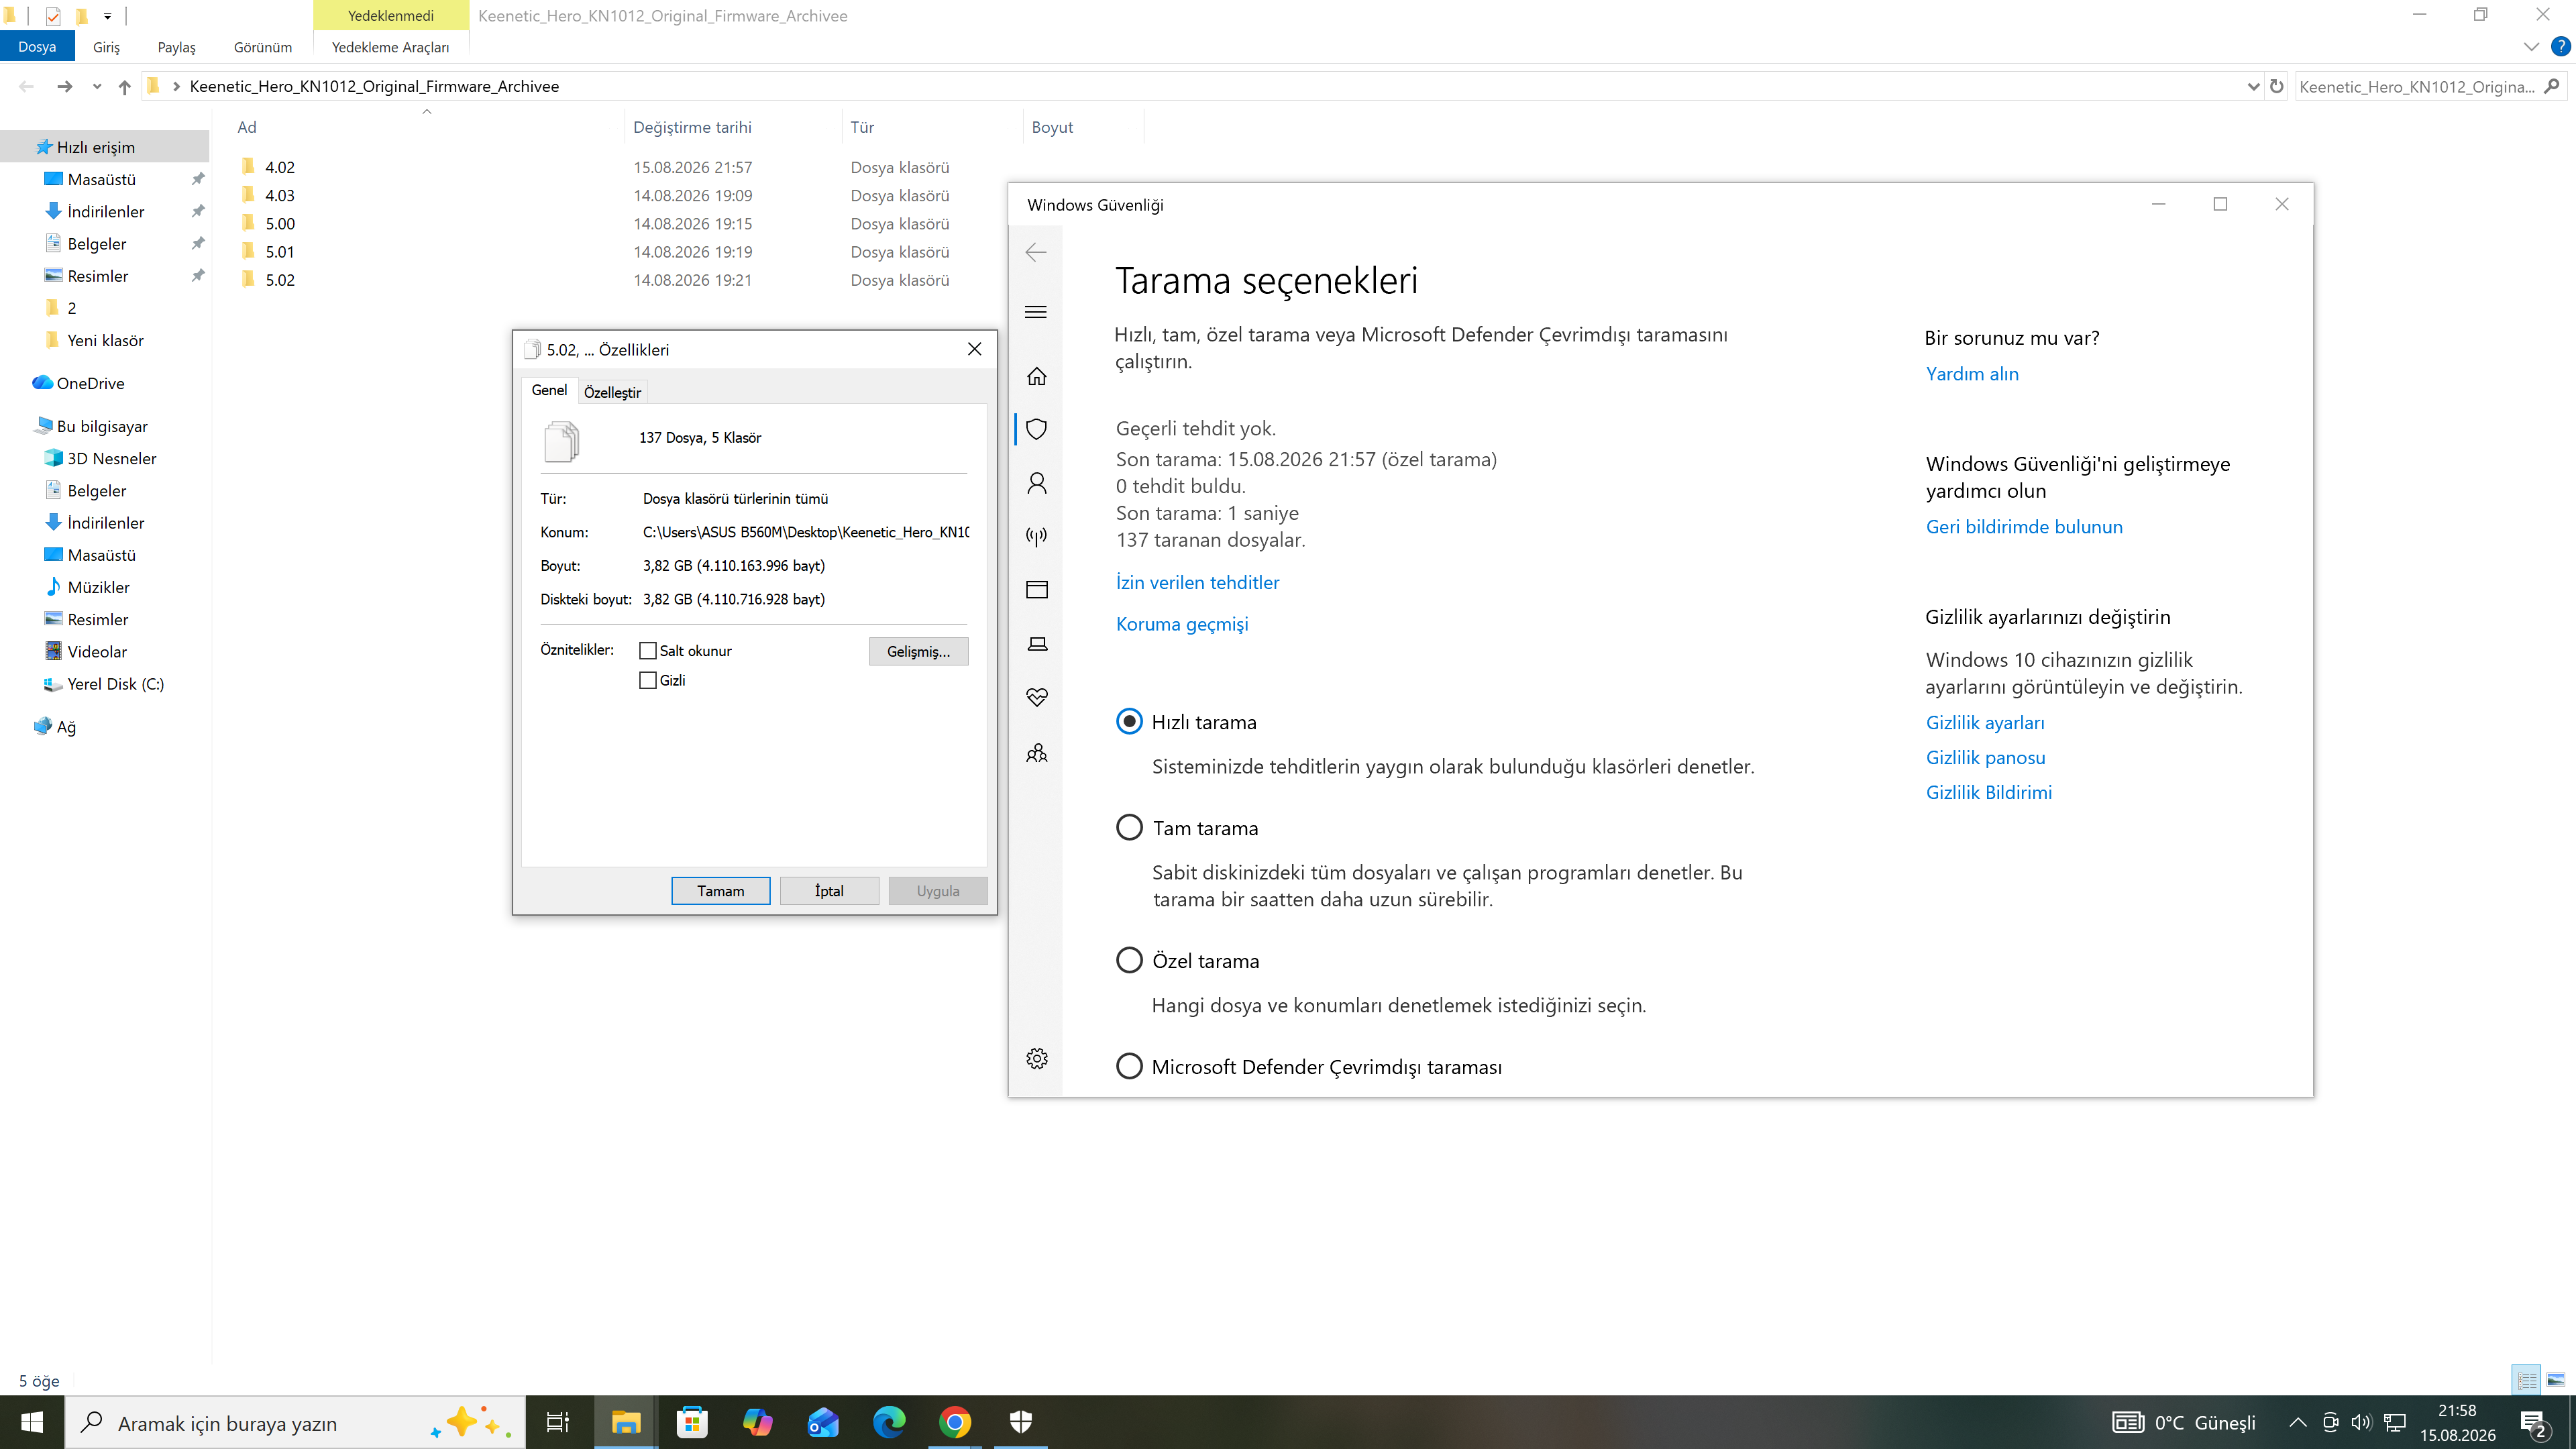Open the quick access toolbar customize dropdown
The height and width of the screenshot is (1449, 2576).
pos(107,16)
